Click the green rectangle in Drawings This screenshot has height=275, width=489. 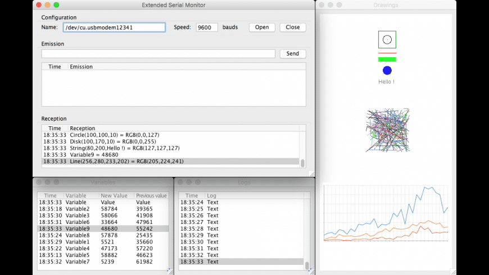(x=387, y=59)
